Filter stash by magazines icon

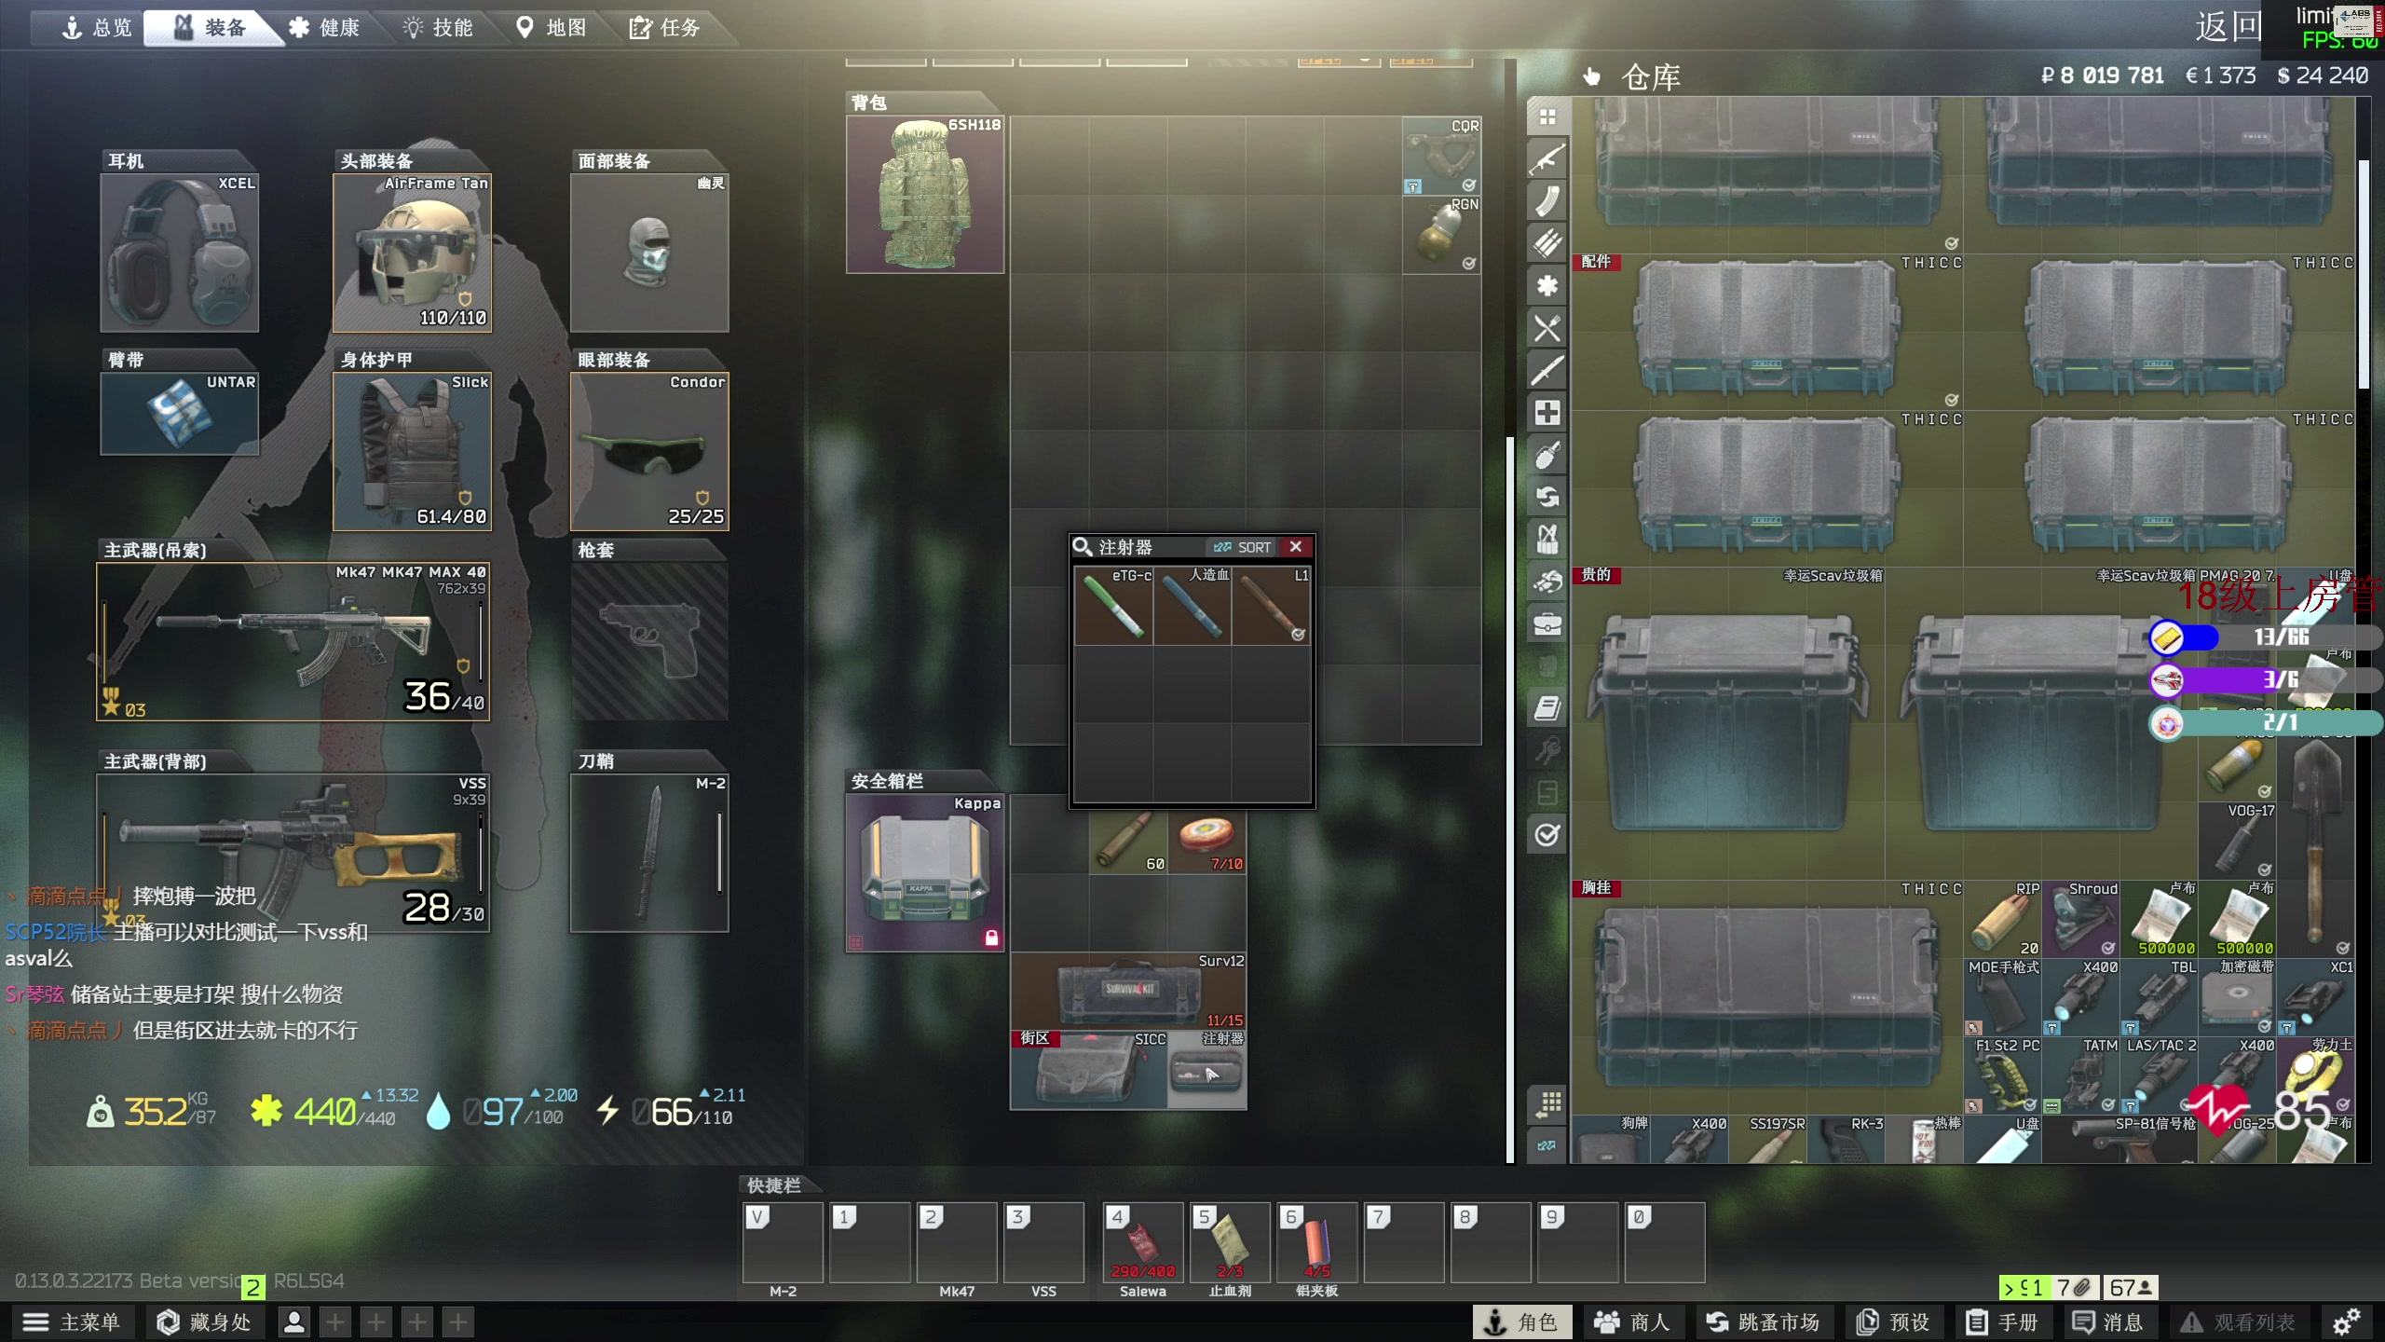pos(1547,201)
